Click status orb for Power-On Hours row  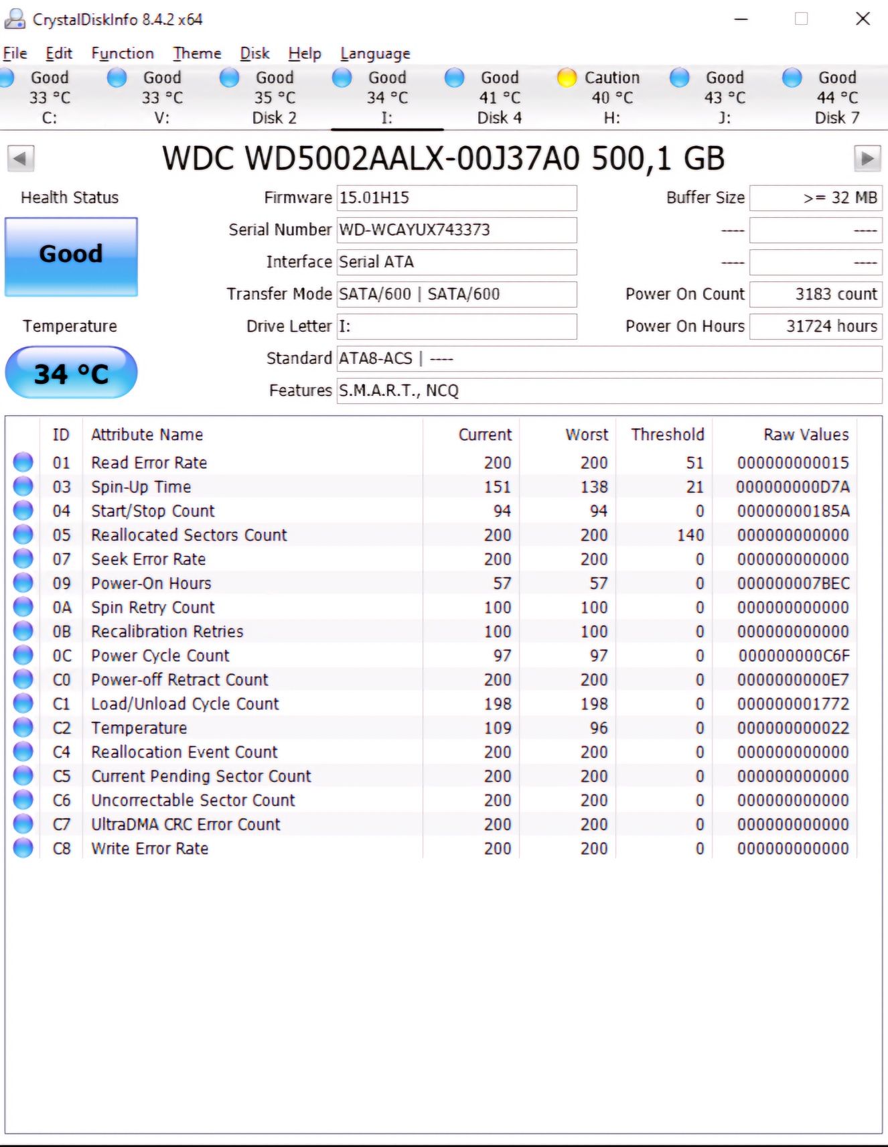click(23, 582)
